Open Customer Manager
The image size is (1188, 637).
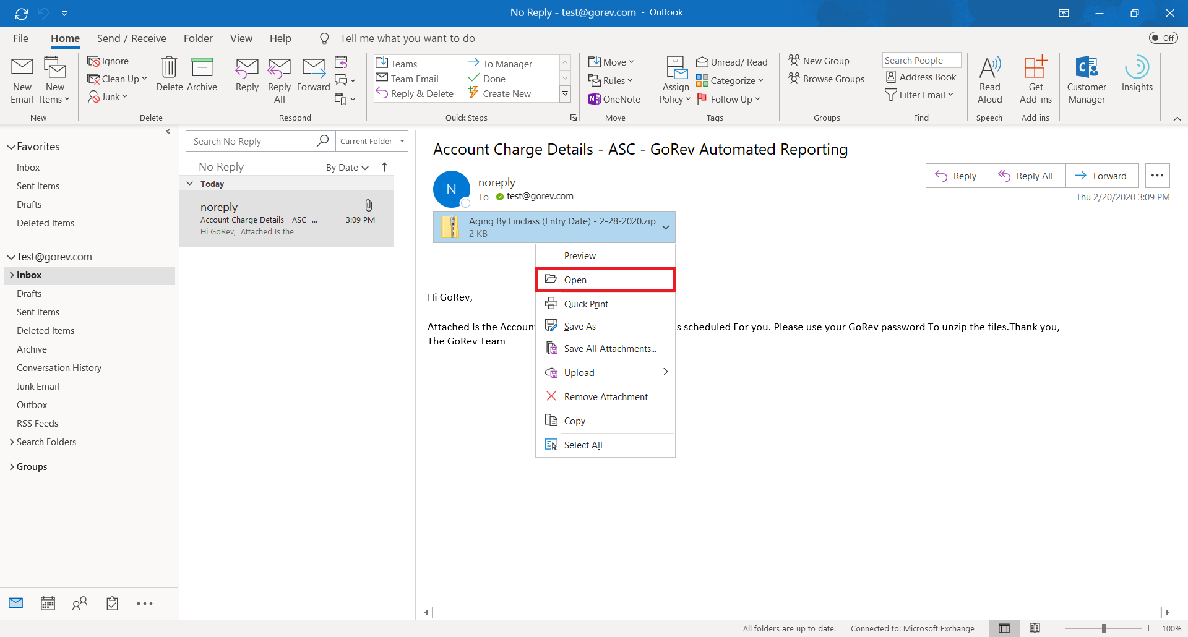coord(1087,80)
